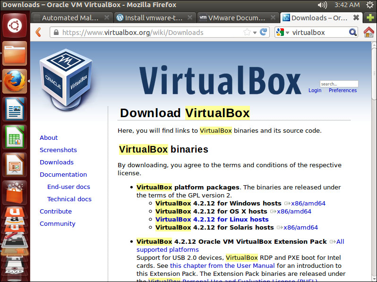Click the Firefox icon in the launcher
The height and width of the screenshot is (282, 377).
[x=15, y=81]
